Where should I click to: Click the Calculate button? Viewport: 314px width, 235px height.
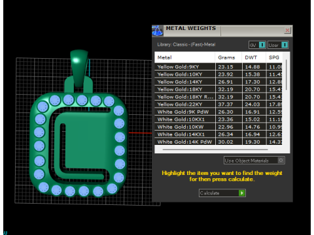[x=222, y=193]
